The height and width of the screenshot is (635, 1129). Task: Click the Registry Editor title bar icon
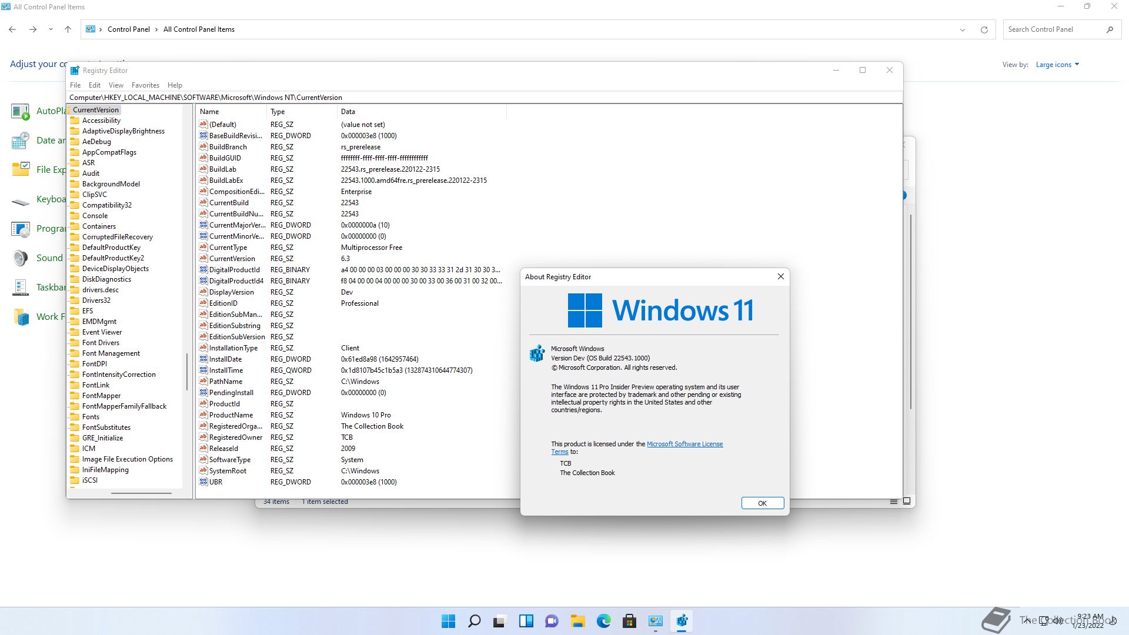click(75, 71)
